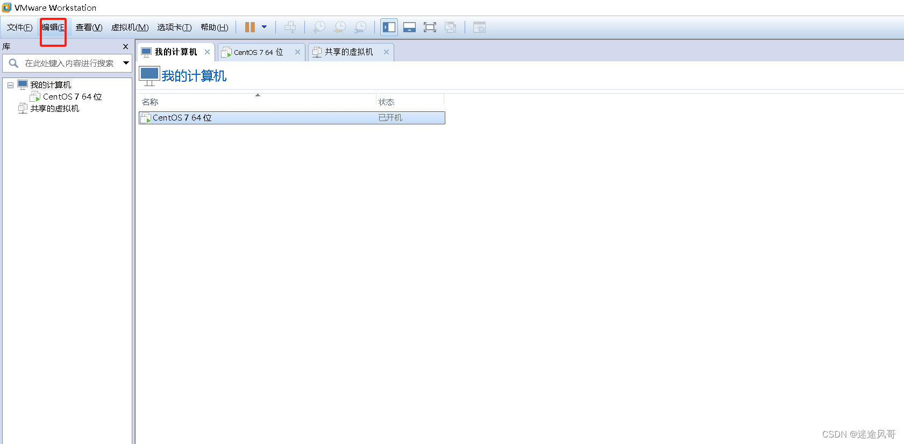Close the 库 library panel

(126, 47)
